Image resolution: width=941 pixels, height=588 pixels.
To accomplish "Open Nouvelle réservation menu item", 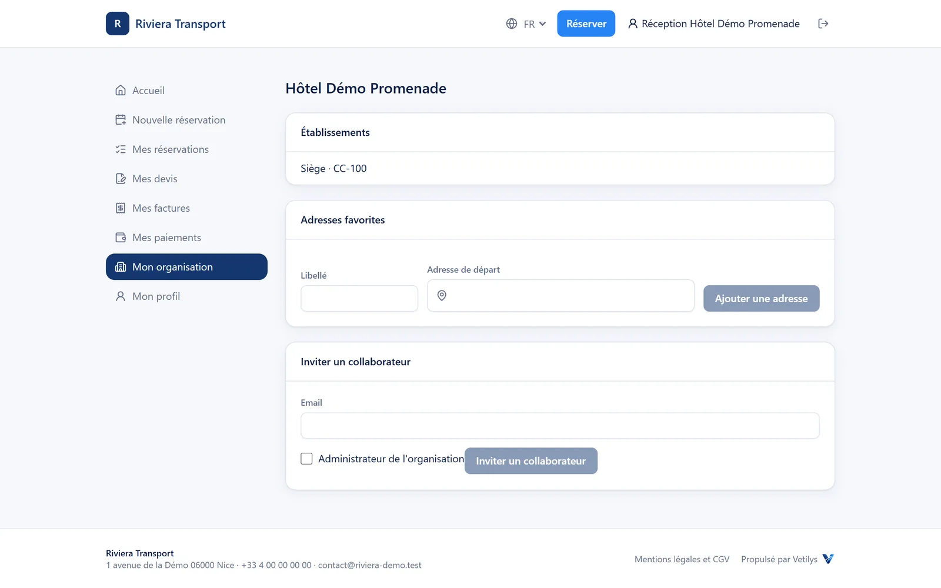I will (x=186, y=120).
